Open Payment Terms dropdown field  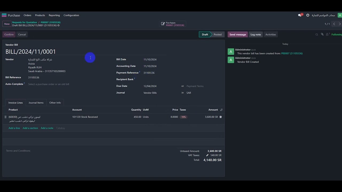coord(203,86)
